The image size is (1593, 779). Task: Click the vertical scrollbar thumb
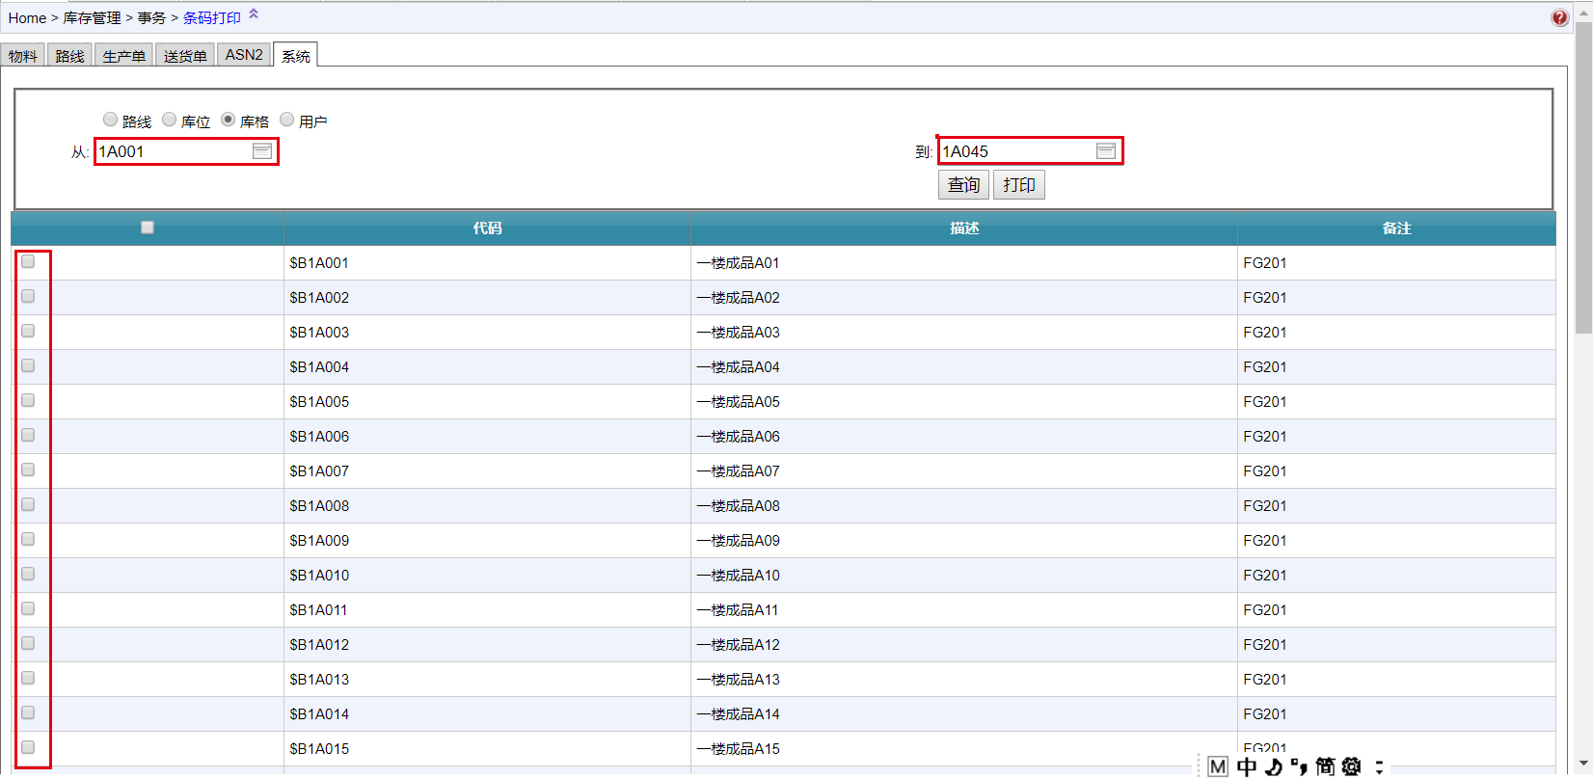point(1582,178)
